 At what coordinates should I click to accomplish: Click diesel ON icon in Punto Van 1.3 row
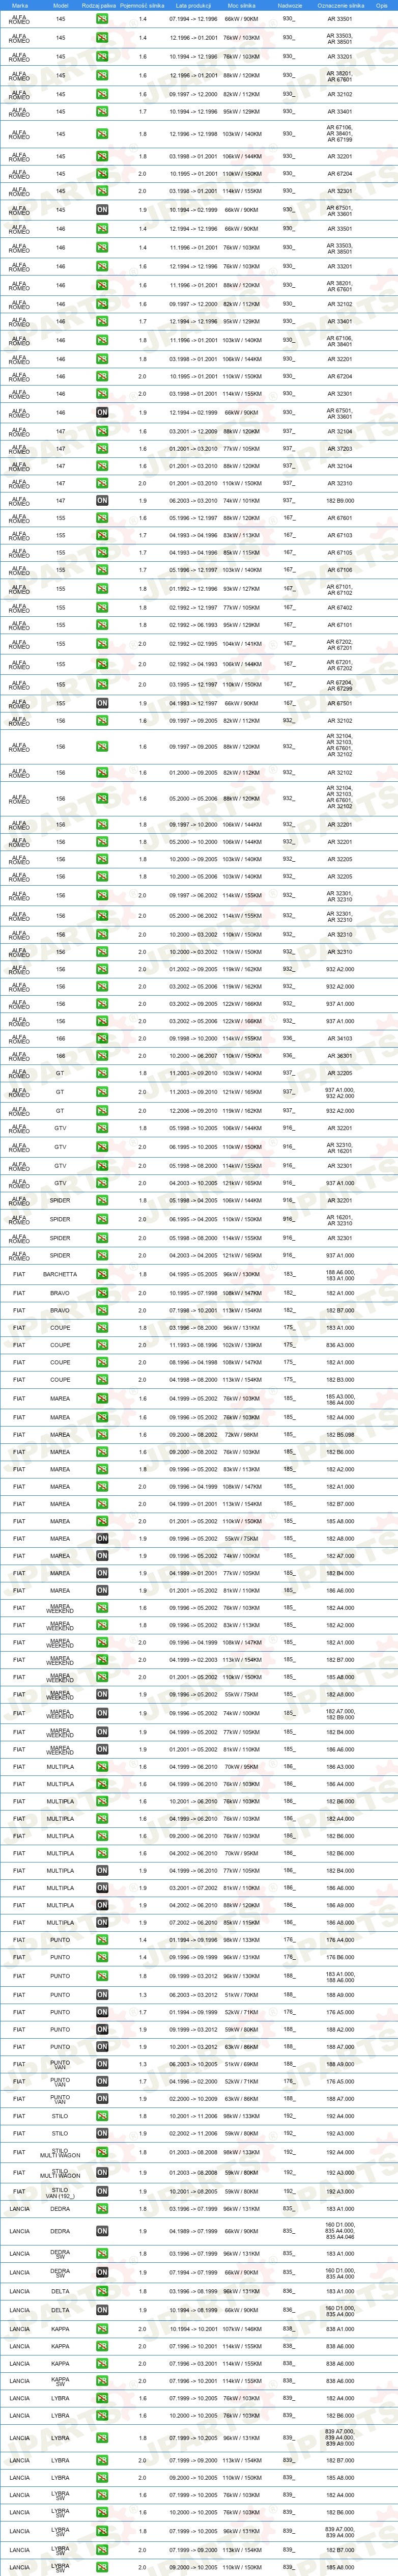click(102, 2064)
